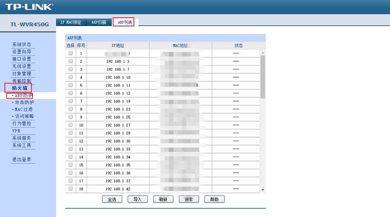The height and width of the screenshot is (217, 390).
Task: Check the box for row 192.168.1.3
Action: pos(71,61)
